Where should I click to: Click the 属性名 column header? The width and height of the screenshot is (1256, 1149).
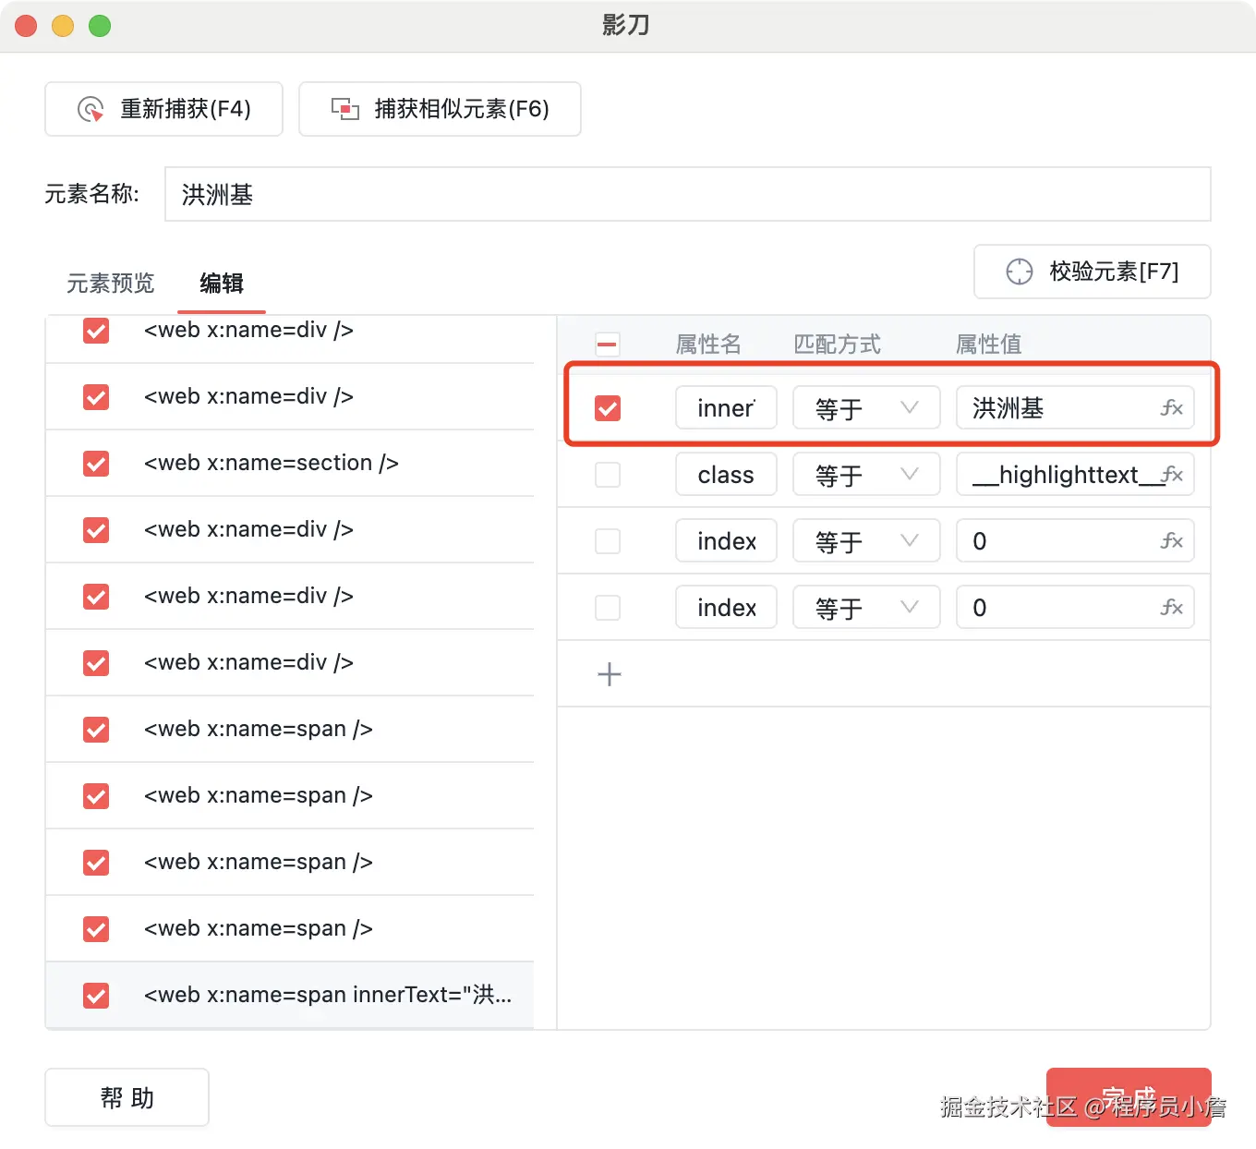[x=708, y=345]
